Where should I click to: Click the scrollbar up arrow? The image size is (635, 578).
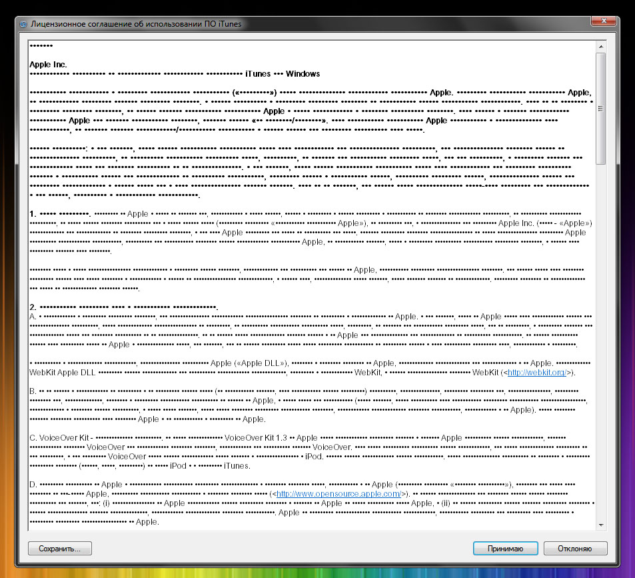point(601,47)
